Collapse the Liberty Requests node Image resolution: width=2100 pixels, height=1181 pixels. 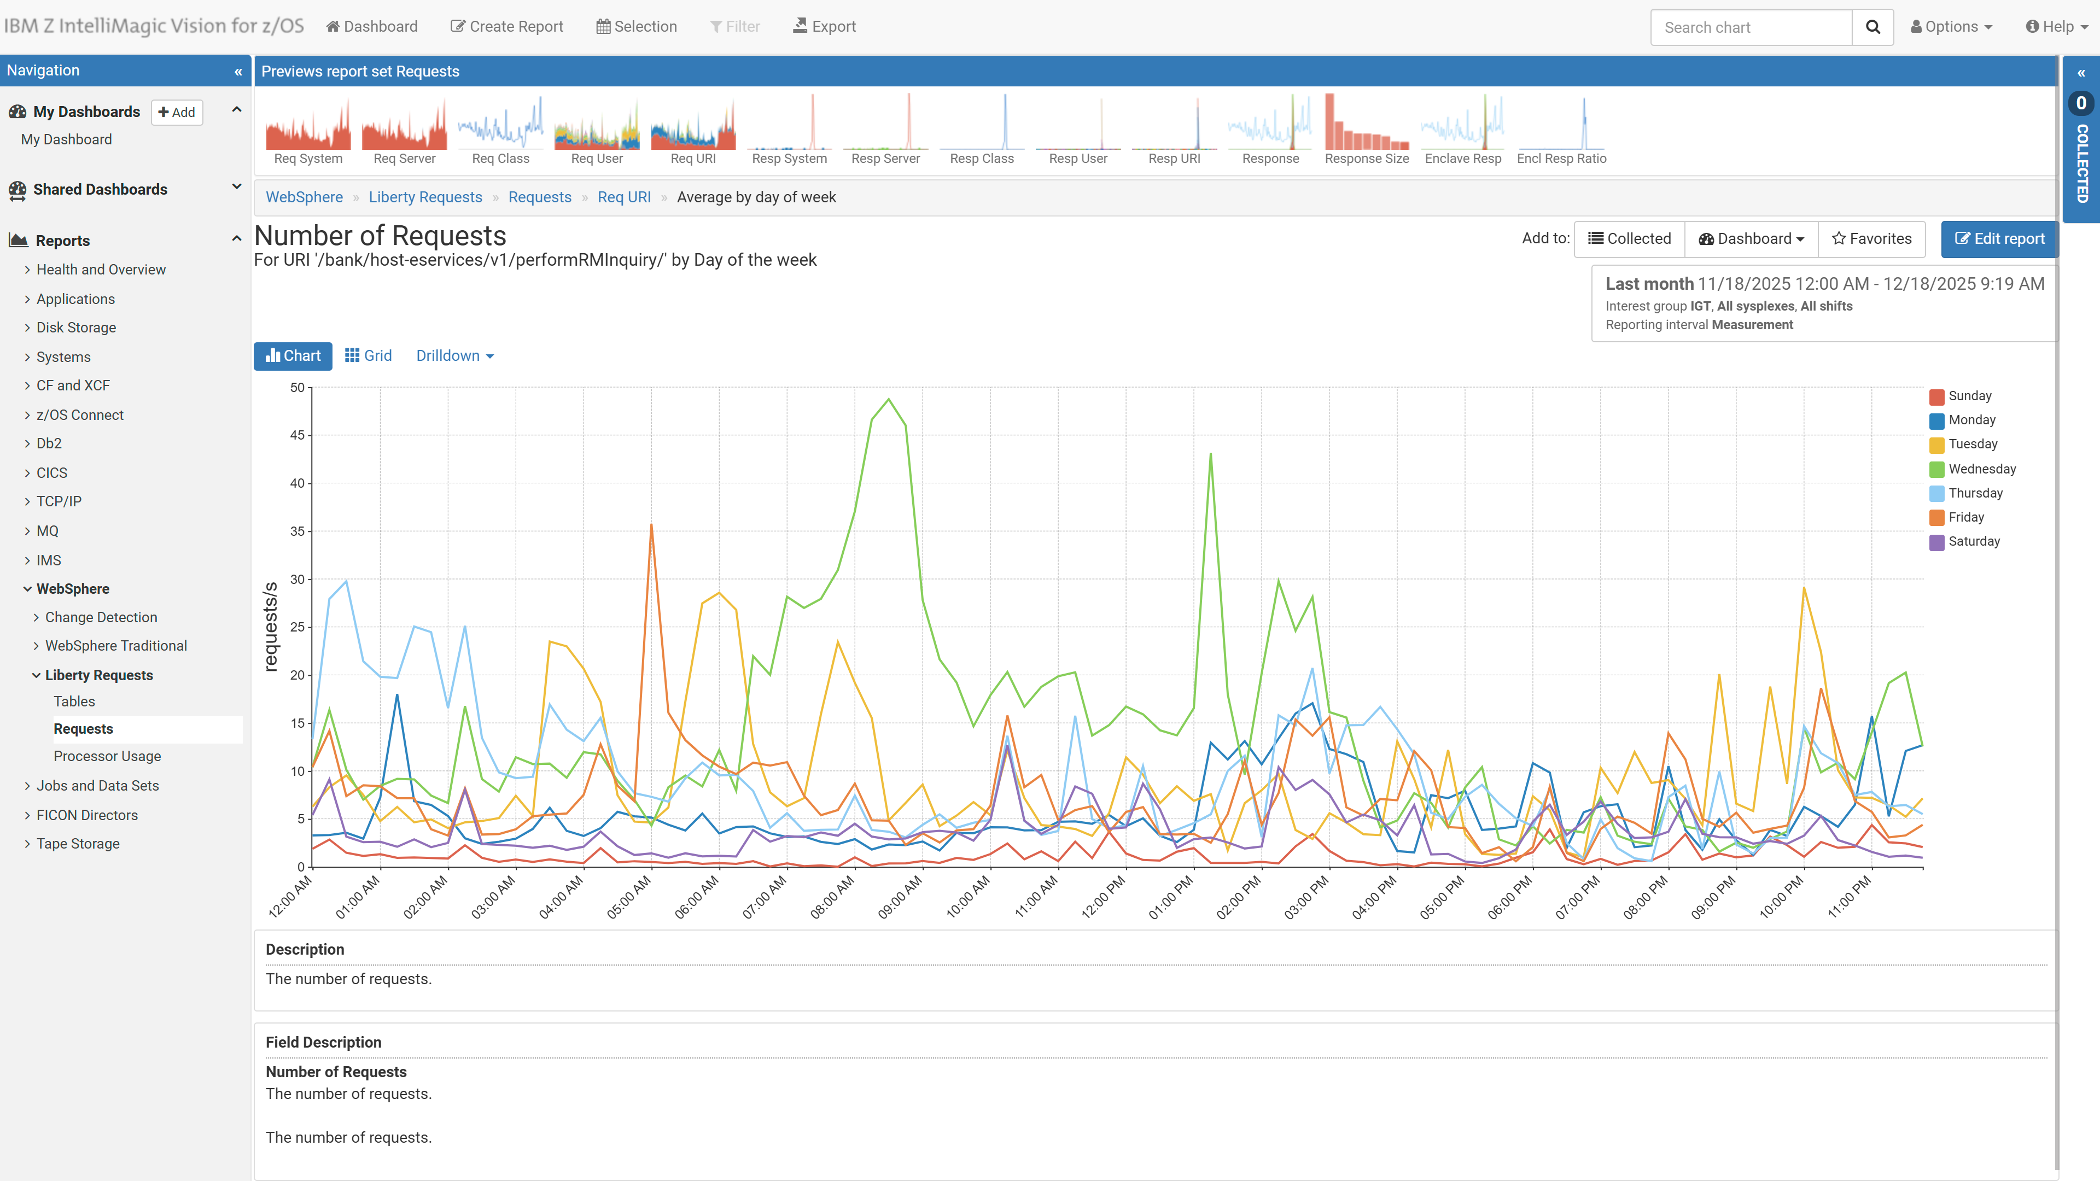pos(36,675)
